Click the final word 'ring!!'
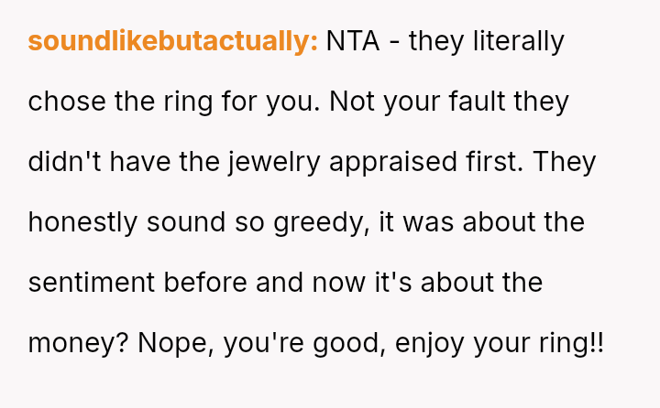The width and height of the screenshot is (660, 408). click(572, 343)
